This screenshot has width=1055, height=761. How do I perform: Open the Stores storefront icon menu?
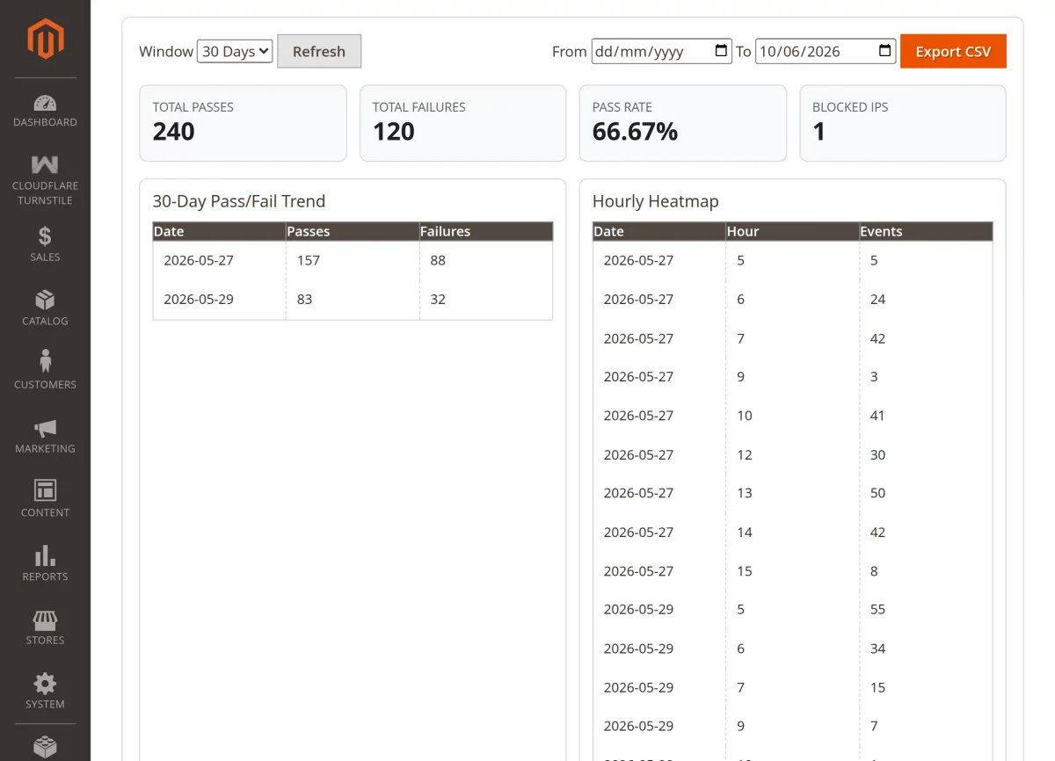point(45,620)
